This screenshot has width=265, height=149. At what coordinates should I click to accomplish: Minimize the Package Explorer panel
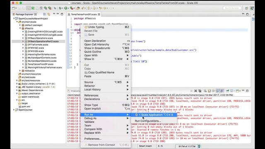[58, 14]
